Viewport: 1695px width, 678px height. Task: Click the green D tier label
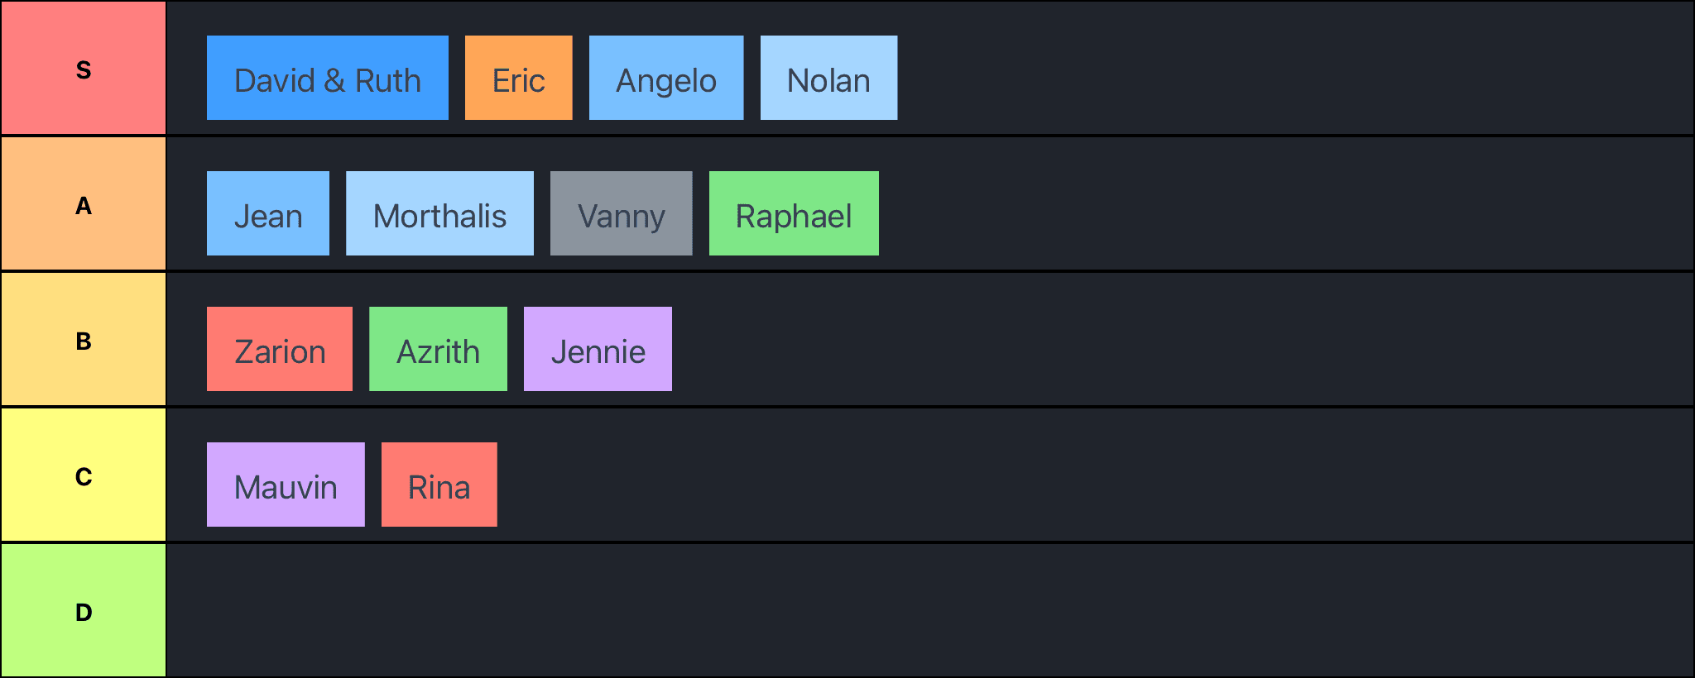coord(83,611)
